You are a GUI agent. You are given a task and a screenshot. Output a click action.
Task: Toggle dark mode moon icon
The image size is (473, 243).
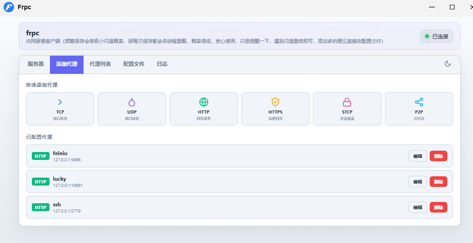pos(448,64)
